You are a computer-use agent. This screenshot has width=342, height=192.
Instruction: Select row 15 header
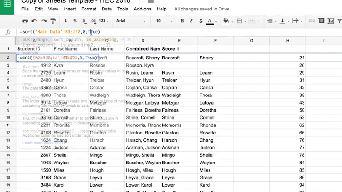(x=8, y=155)
